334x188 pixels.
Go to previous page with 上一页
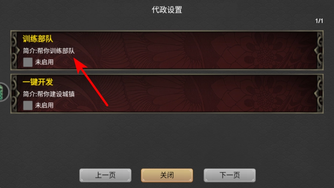coord(105,175)
